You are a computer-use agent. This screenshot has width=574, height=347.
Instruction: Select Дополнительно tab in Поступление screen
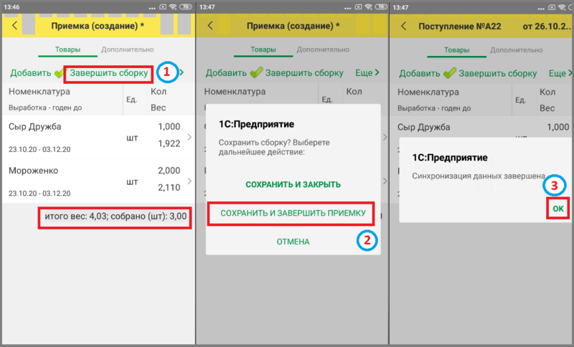[516, 50]
